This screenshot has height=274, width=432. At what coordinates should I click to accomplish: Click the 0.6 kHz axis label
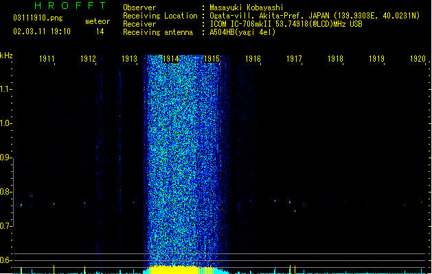(5, 260)
